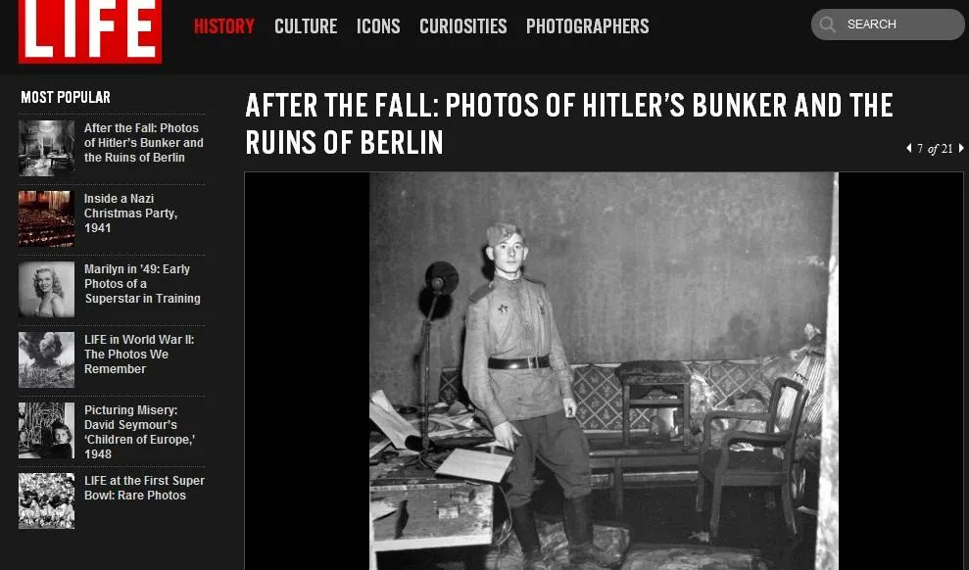
Task: Click the main soldier bunker photograph
Action: point(604,371)
